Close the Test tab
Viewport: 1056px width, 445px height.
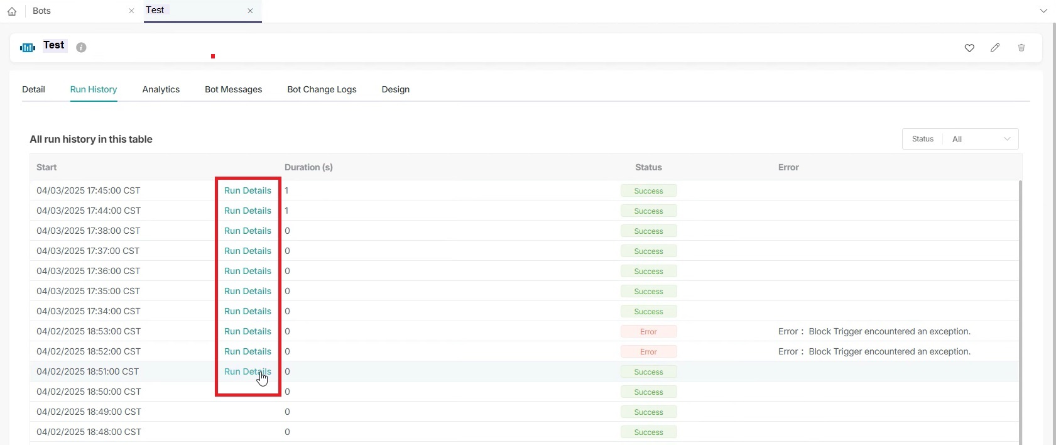(x=250, y=11)
